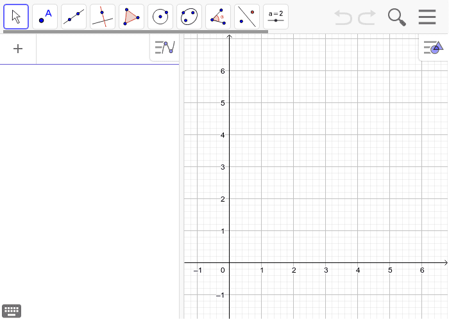Select the Ellipse tool
The height and width of the screenshot is (320, 449).
[189, 17]
